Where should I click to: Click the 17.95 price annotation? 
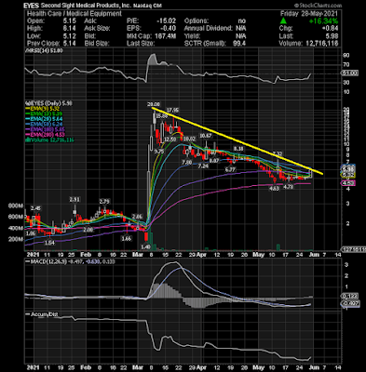point(172,110)
